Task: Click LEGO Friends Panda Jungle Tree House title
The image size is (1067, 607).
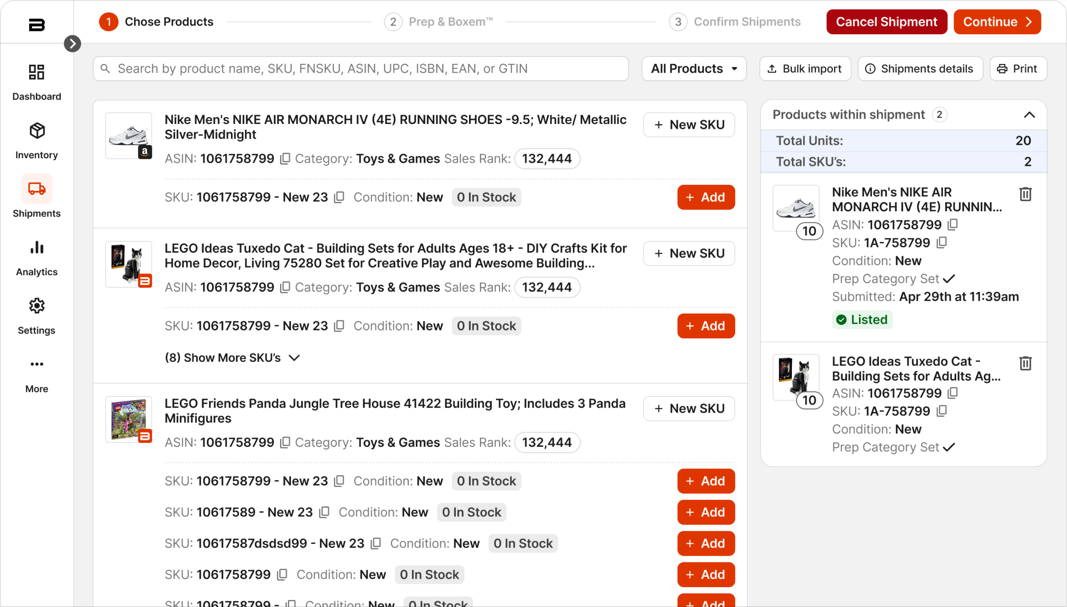Action: tap(395, 411)
